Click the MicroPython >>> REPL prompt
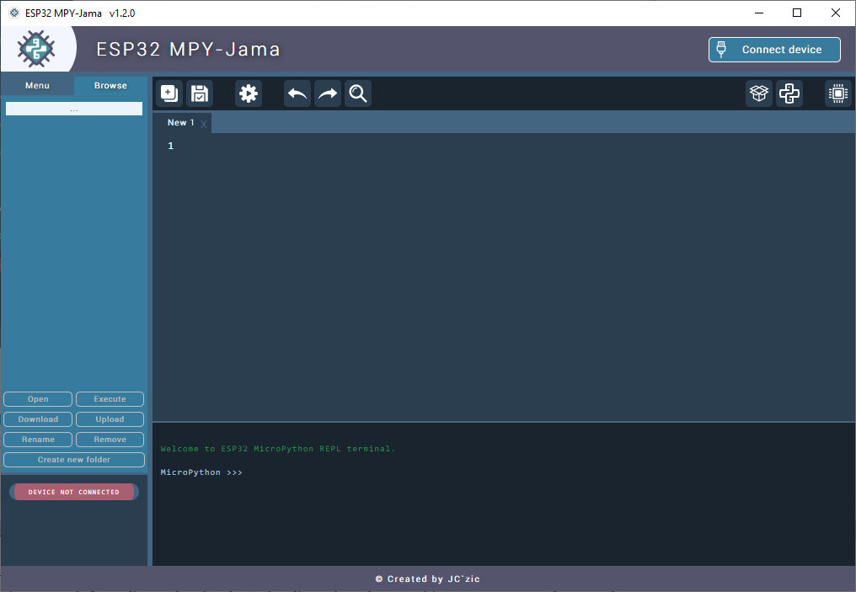The height and width of the screenshot is (592, 856). pos(201,472)
